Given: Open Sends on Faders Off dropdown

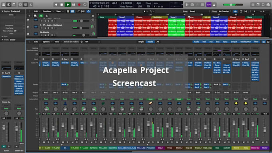Looking at the screenshot, I should pyautogui.click(x=93, y=42).
